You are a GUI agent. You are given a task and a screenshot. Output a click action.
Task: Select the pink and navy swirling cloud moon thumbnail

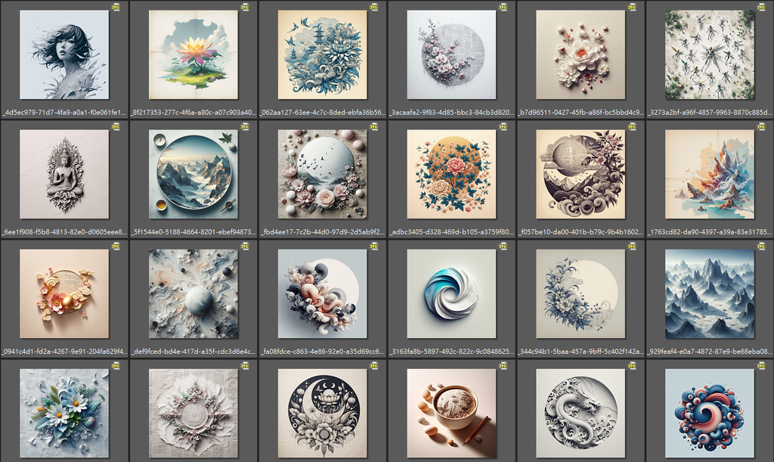[322, 293]
